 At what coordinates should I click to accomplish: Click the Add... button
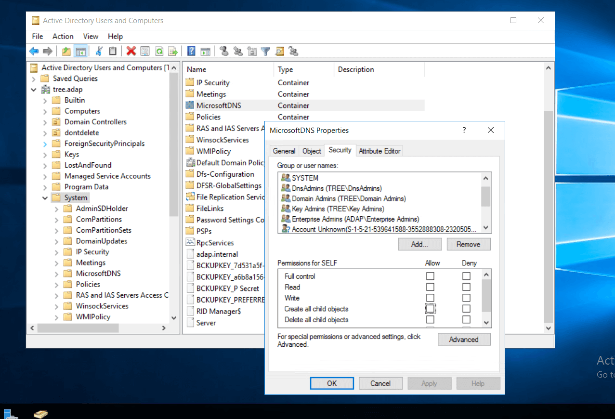coord(419,244)
